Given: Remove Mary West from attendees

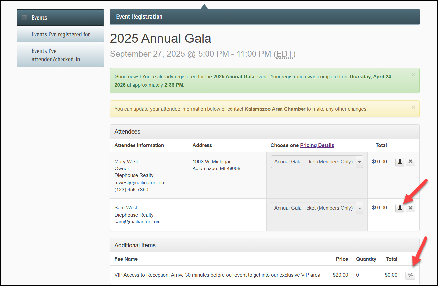Looking at the screenshot, I should tap(410, 162).
